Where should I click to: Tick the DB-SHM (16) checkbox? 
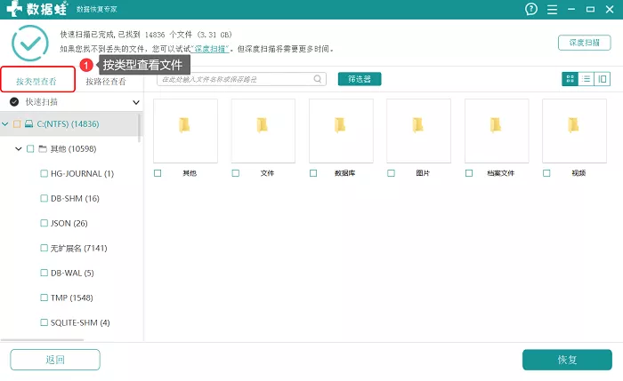click(44, 198)
